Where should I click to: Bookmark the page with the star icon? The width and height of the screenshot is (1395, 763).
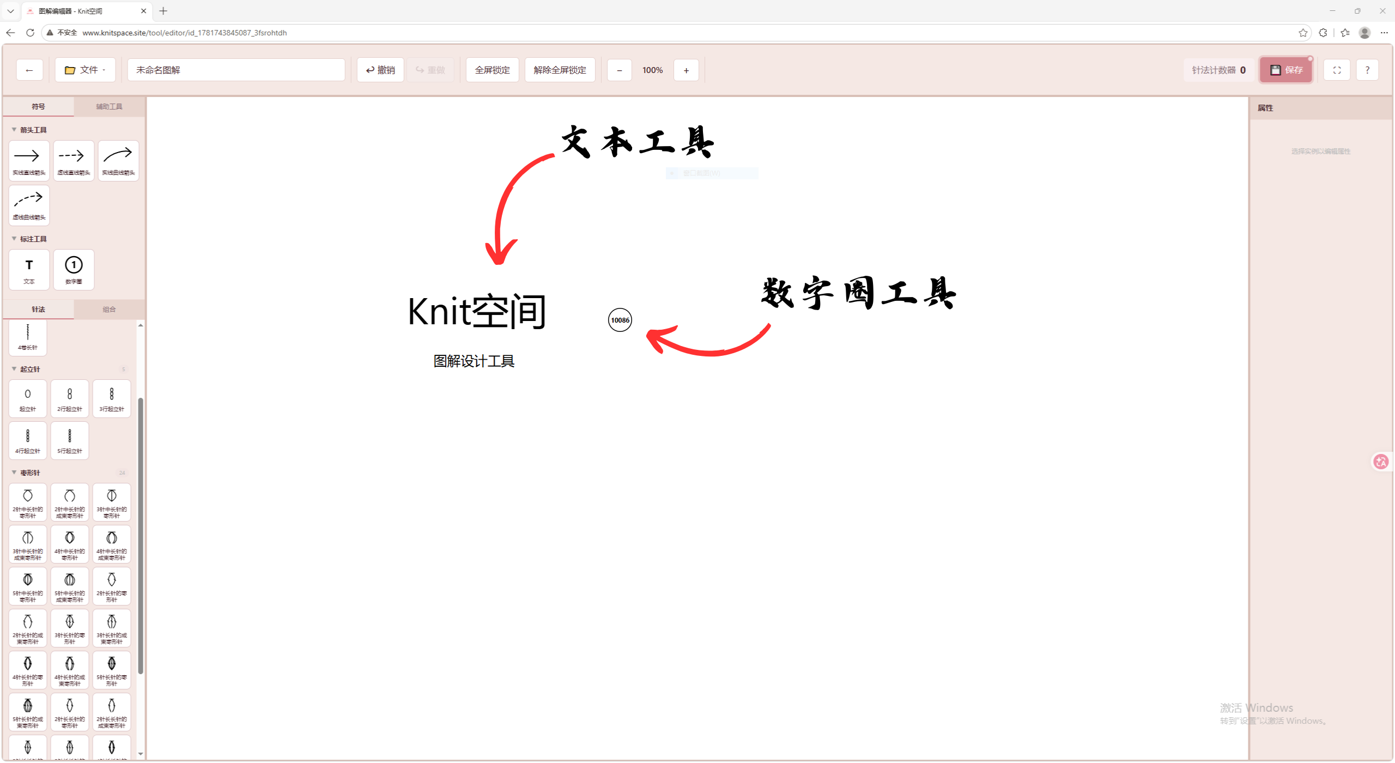[x=1303, y=33]
